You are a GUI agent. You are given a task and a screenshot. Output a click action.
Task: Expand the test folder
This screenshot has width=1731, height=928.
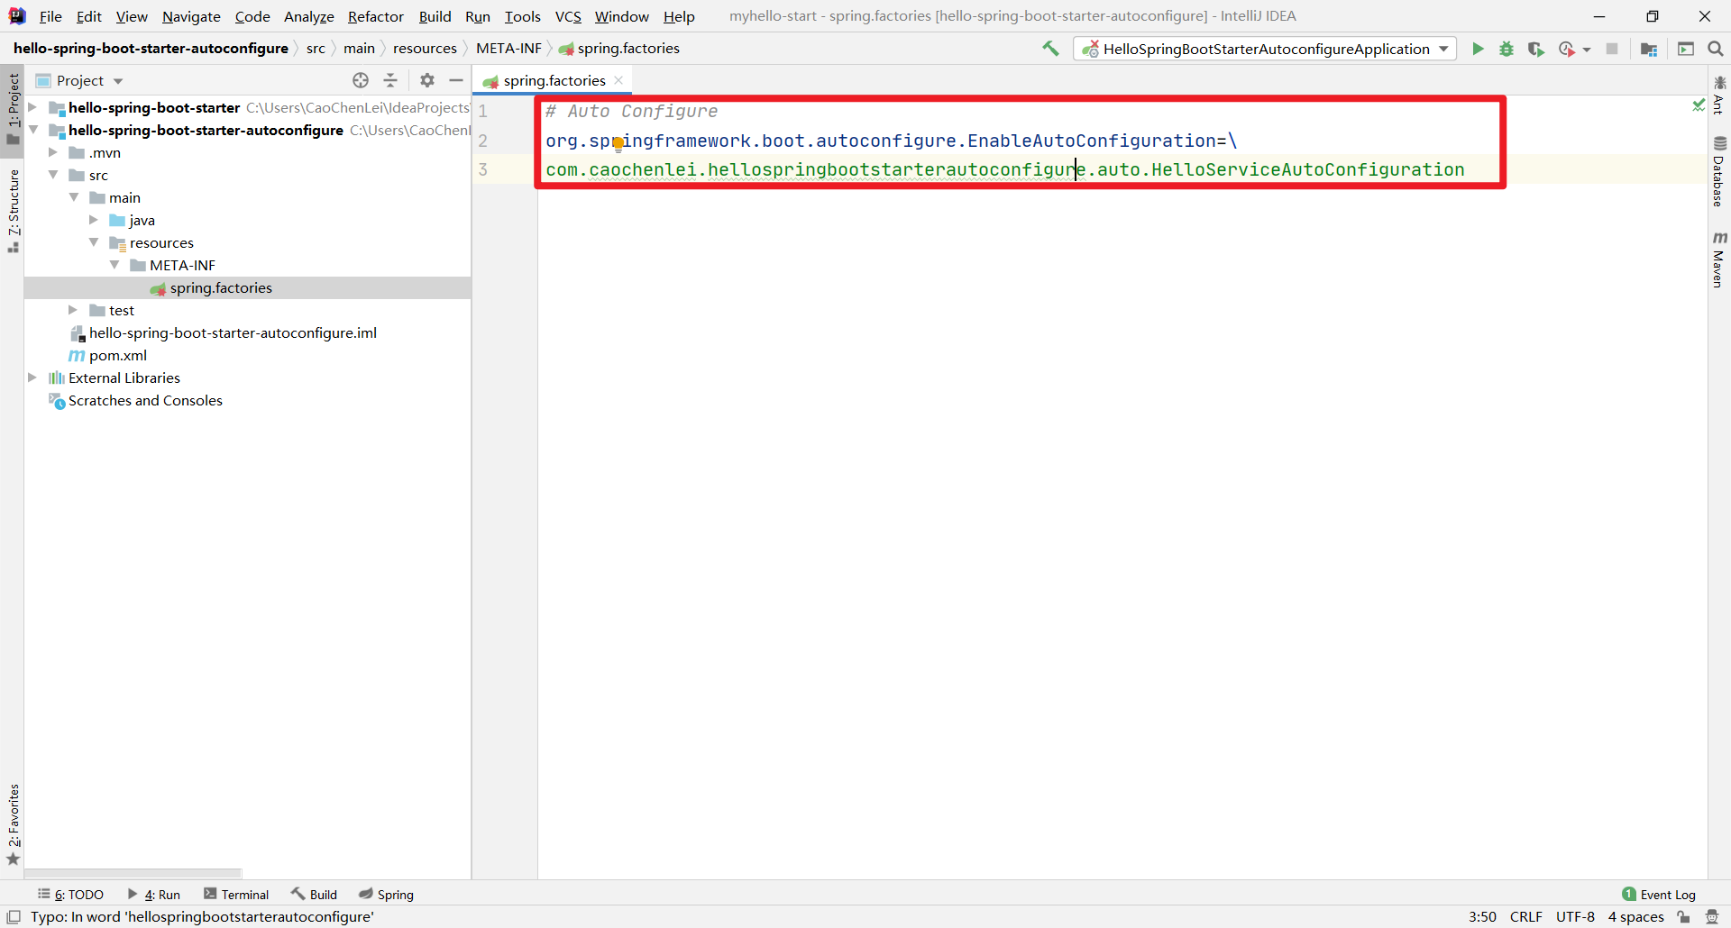[73, 310]
